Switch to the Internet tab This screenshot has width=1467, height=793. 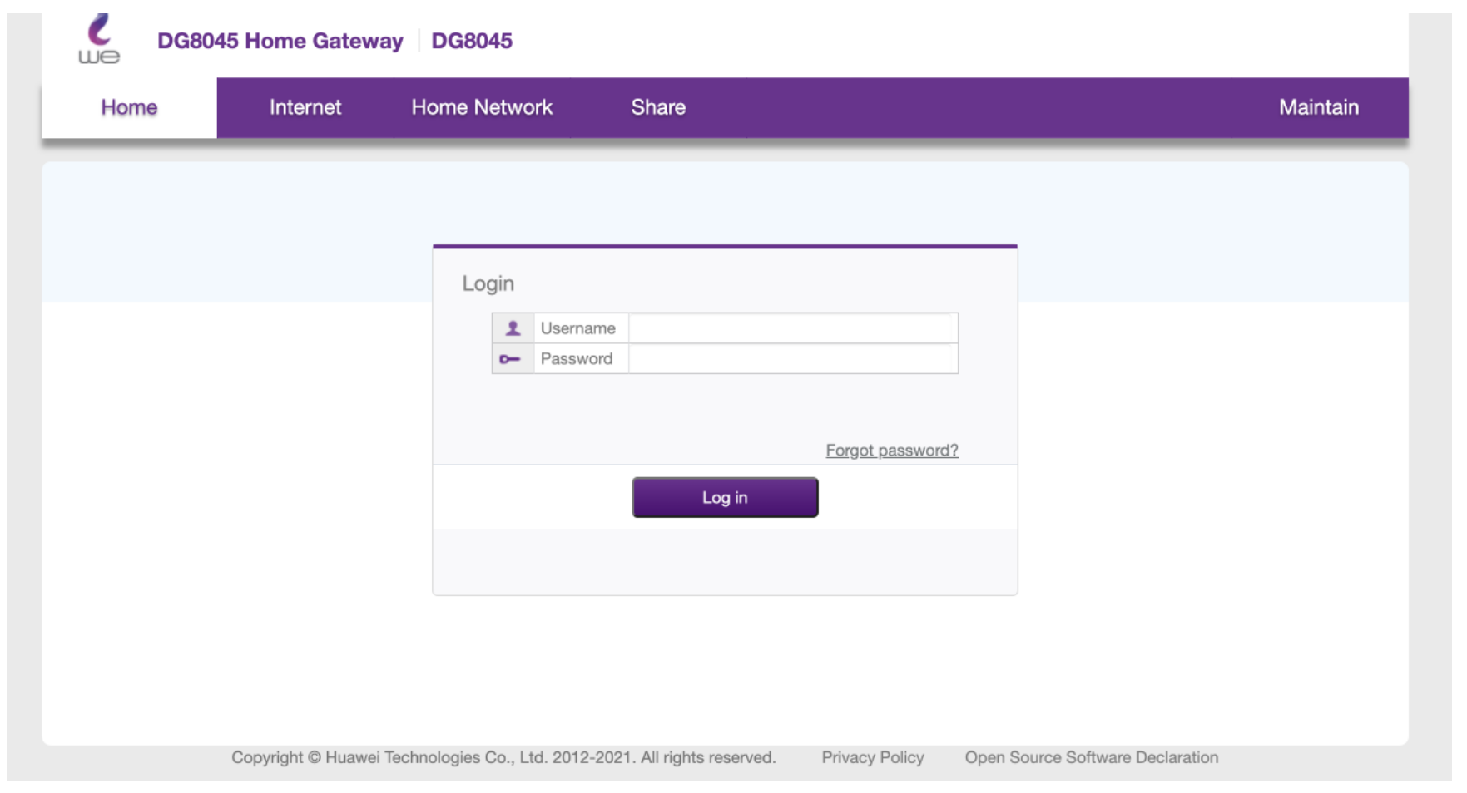[x=305, y=108]
